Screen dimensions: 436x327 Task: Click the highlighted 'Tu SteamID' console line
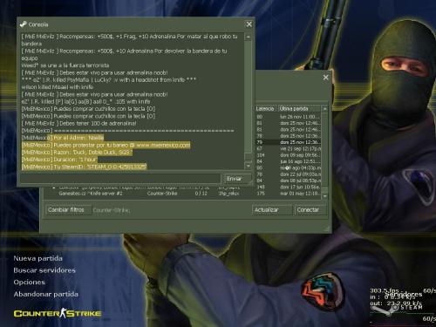click(84, 167)
